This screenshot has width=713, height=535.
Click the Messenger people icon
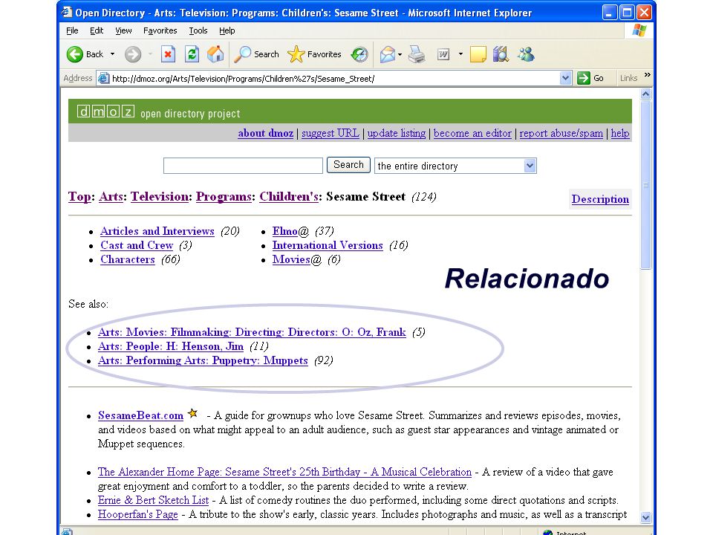coord(526,54)
